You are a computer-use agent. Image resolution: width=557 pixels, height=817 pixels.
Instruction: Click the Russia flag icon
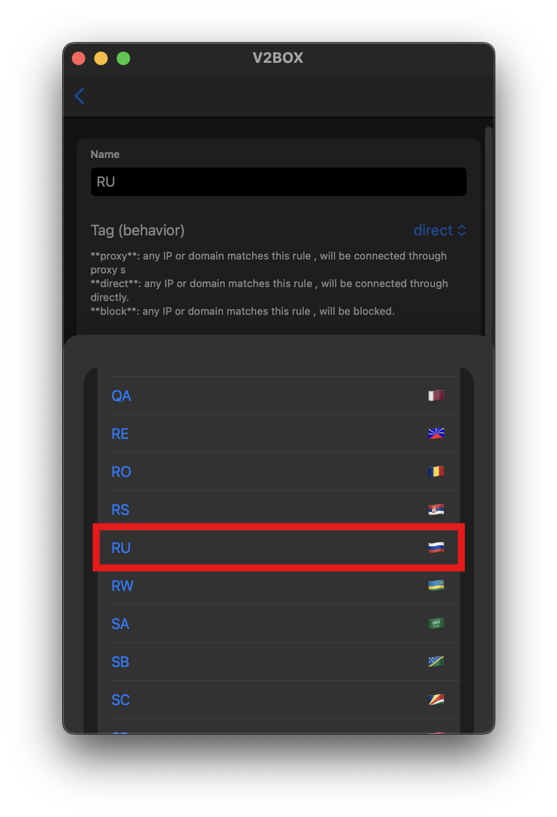click(436, 548)
